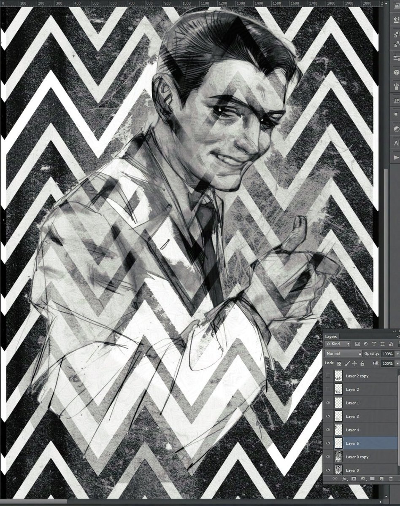Viewport: 400px width, 506px height.
Task: Open the Character panel icon
Action: click(x=396, y=143)
